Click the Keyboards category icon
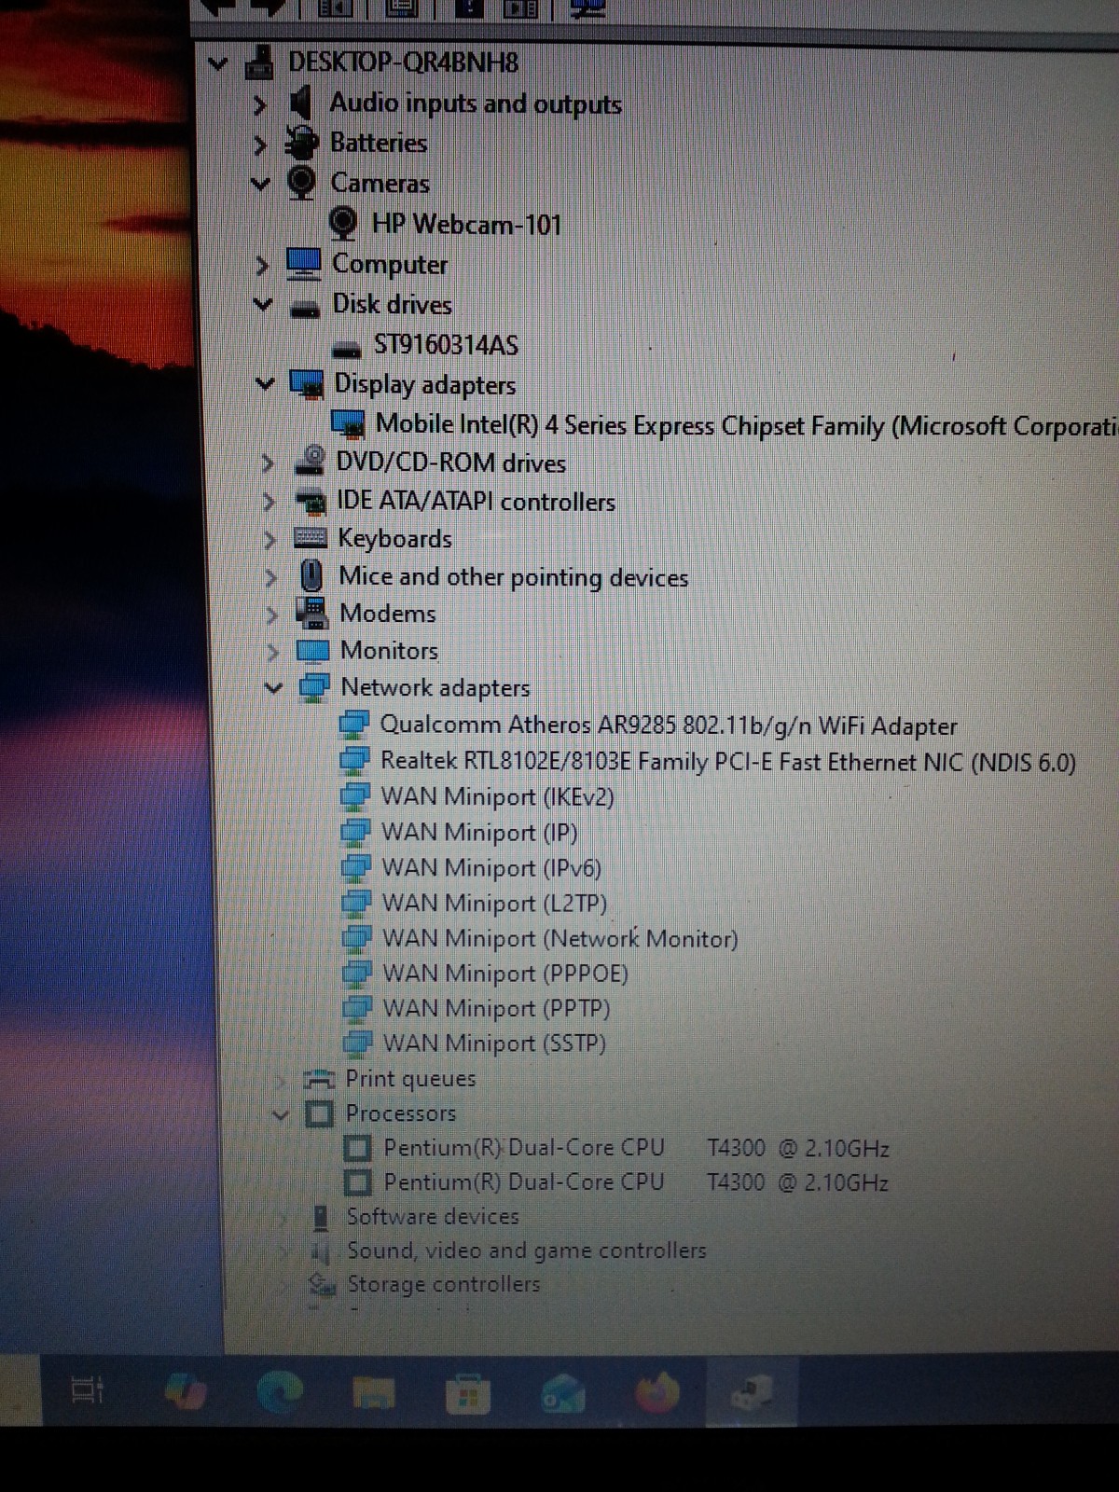Image resolution: width=1119 pixels, height=1492 pixels. pyautogui.click(x=311, y=538)
